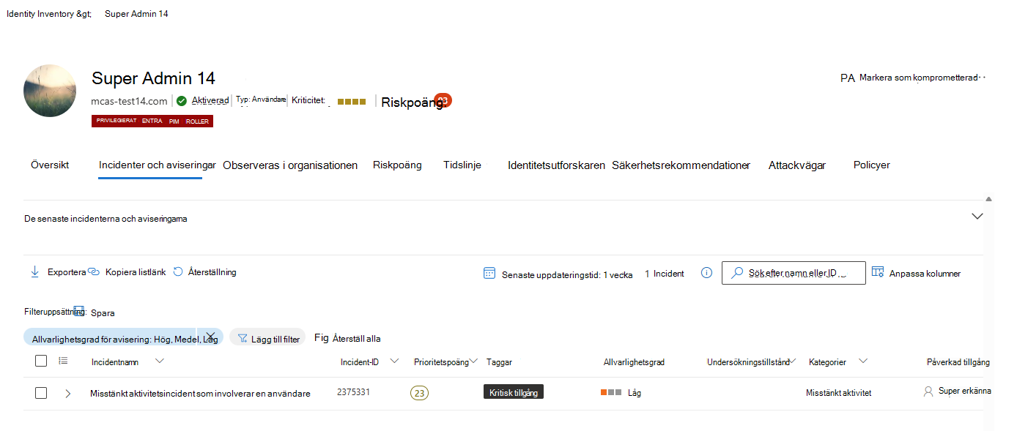Viewport: 1017px width, 431px height.
Task: Click the calendar icon for Senaste uppdateringstid
Action: (x=489, y=272)
